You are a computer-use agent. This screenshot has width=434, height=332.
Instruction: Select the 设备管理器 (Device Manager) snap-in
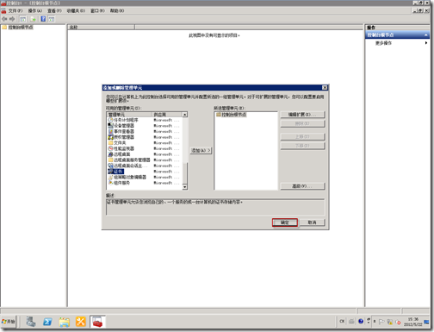coord(121,126)
